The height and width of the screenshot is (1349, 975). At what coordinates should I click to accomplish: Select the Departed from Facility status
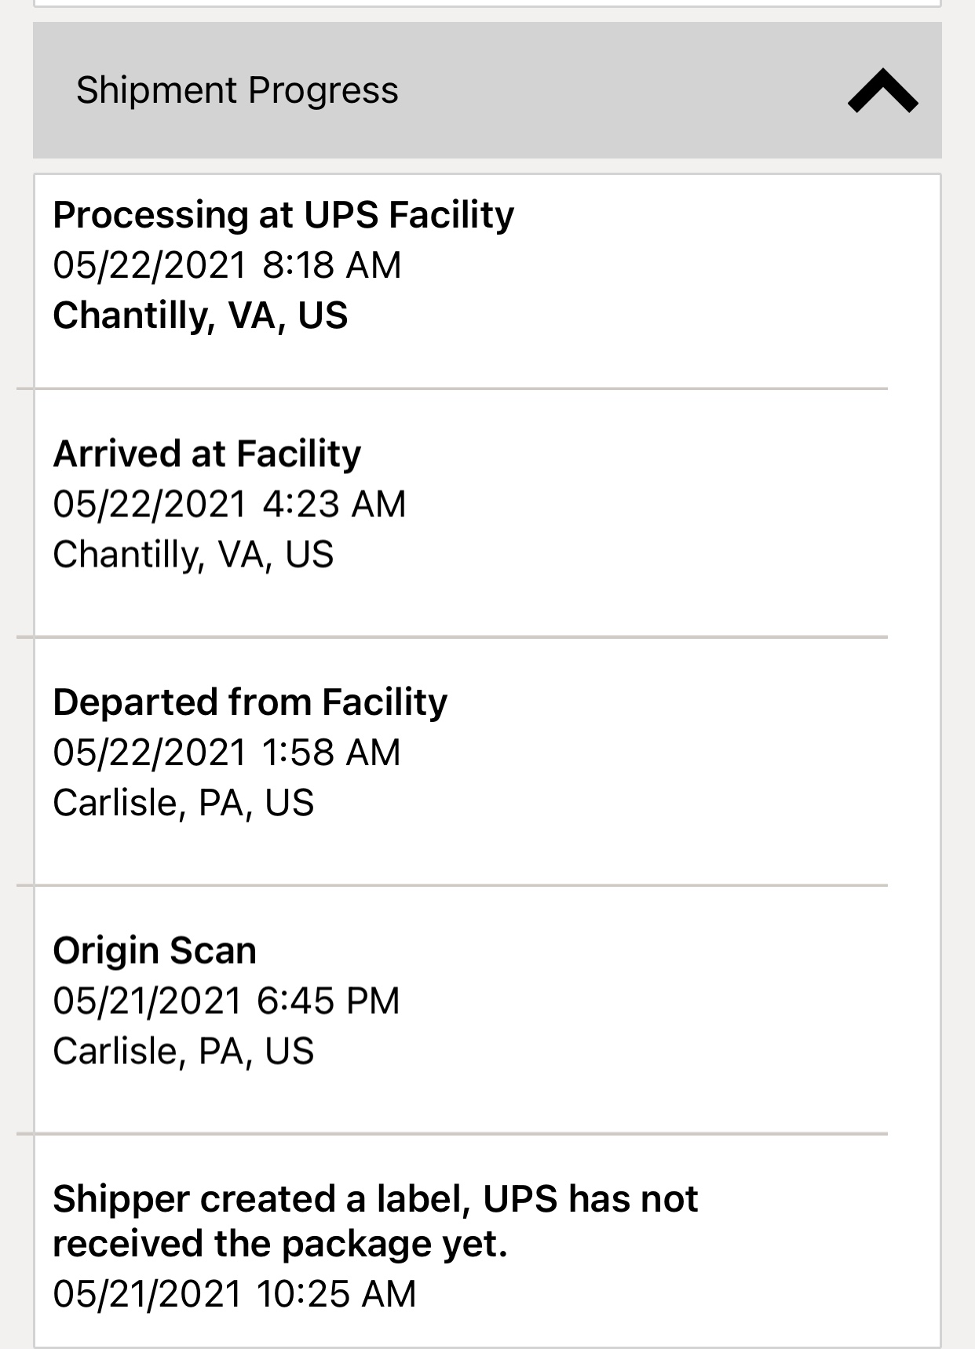coord(250,702)
